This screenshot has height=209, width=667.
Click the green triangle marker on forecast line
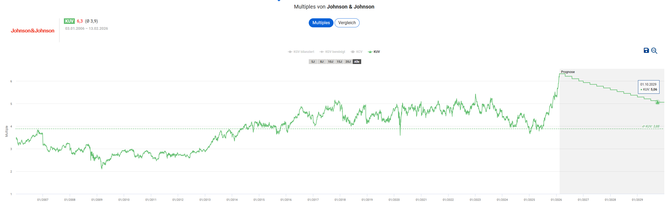(657, 102)
